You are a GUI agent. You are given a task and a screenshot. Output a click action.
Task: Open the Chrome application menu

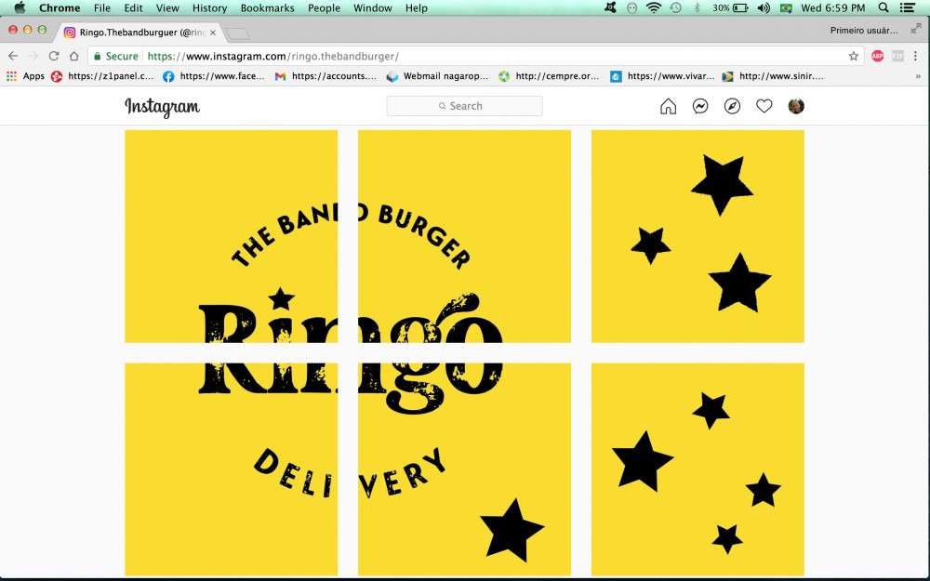point(60,7)
